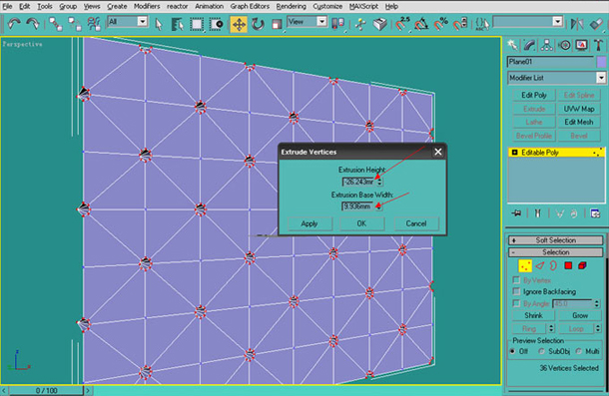Open the Hierarchy panel tab icon

[x=546, y=46]
